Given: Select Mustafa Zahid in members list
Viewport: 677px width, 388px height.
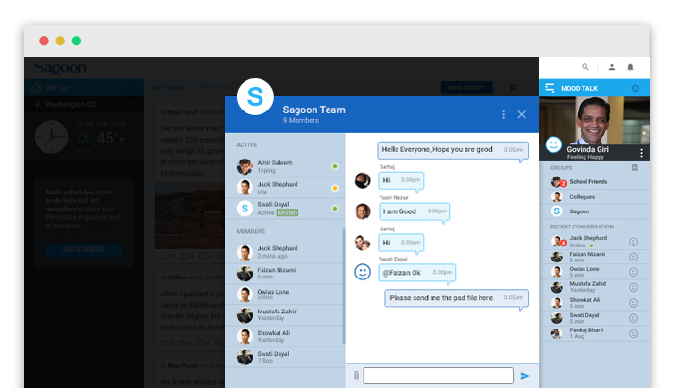Looking at the screenshot, I should pos(284,314).
